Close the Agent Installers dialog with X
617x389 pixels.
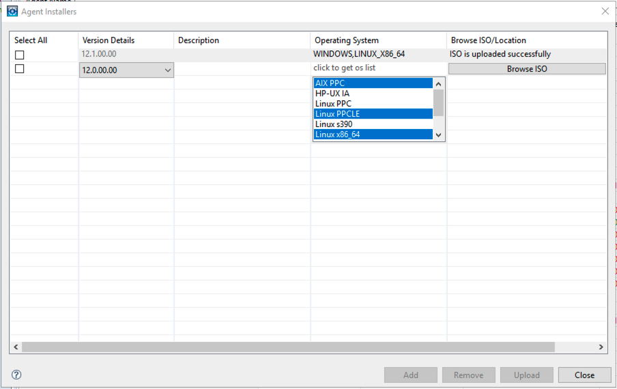pos(605,12)
